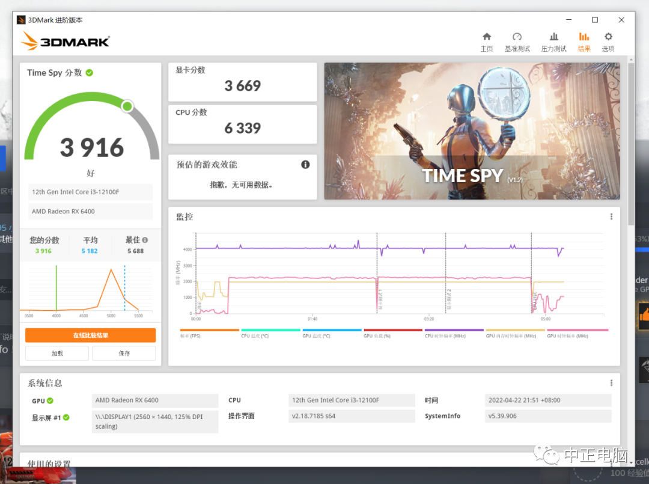
Task: Click info icon in 预估的游戏效能 panel
Action: click(305, 164)
